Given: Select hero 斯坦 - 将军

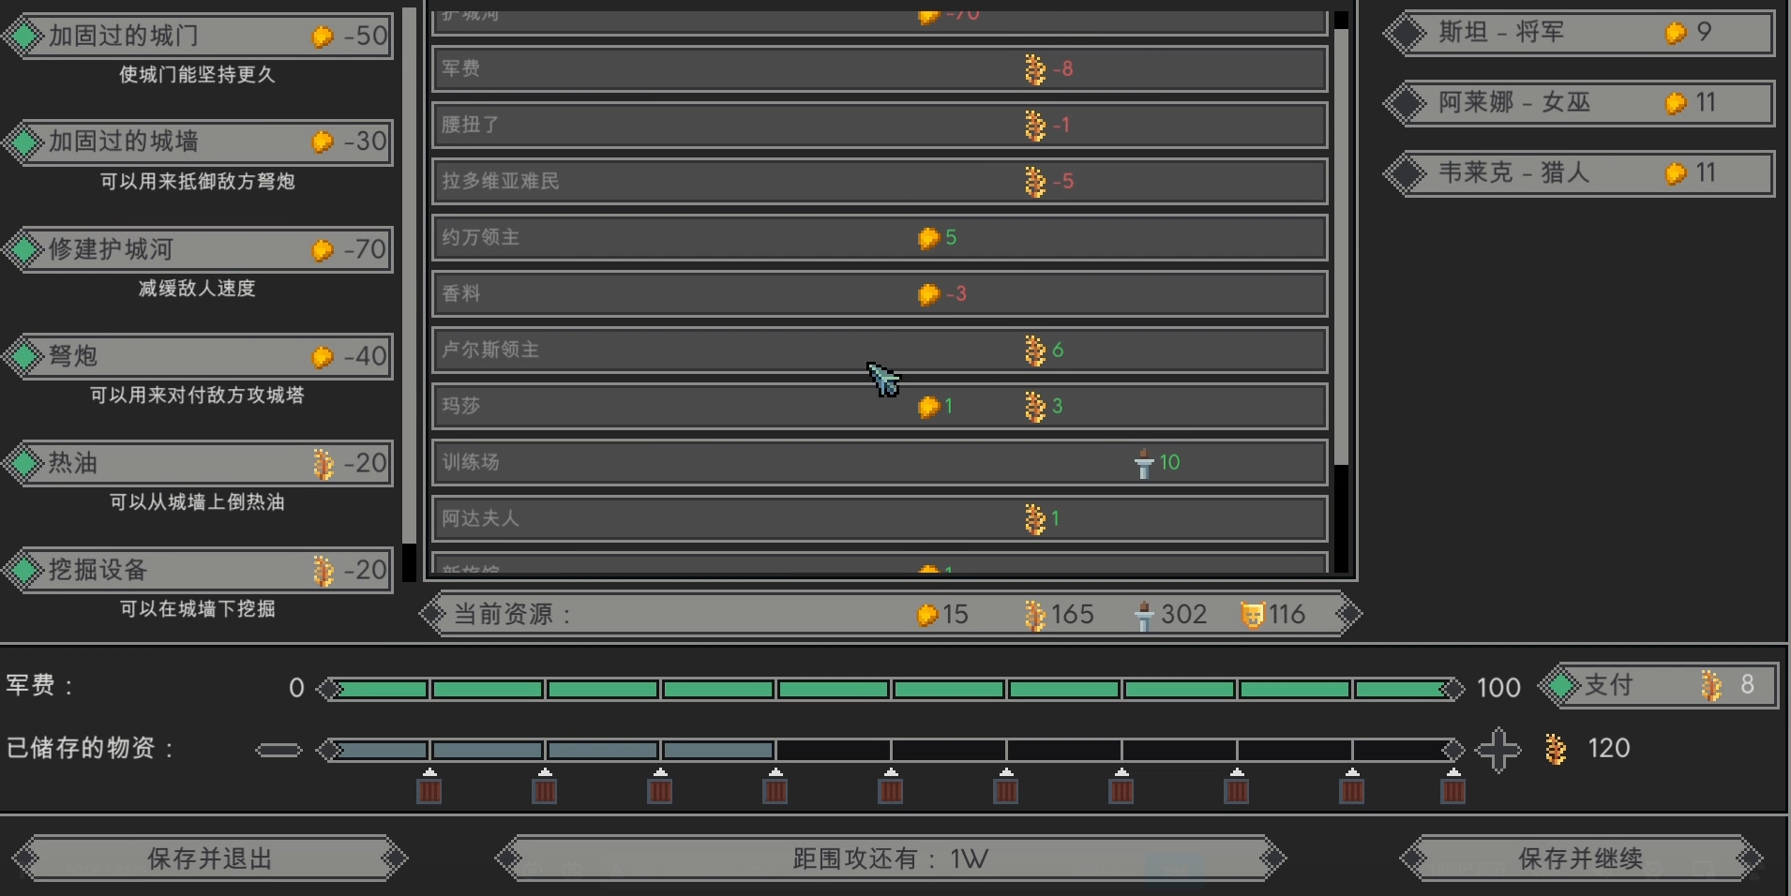Looking at the screenshot, I should point(1579,33).
